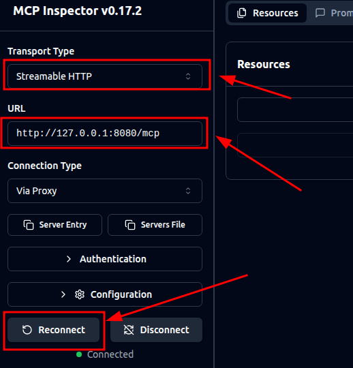This screenshot has width=353, height=368.
Task: Switch to the Resources tab
Action: coord(267,13)
